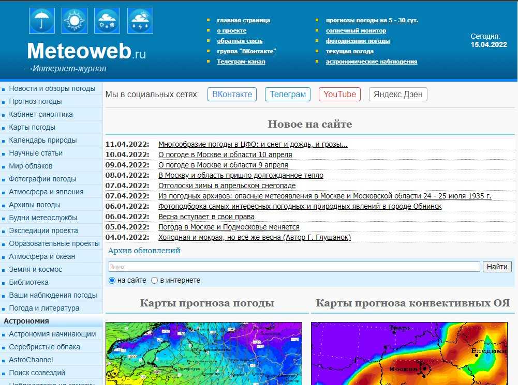Open the Яндекс.Дзен social button
Viewport: 518px width, 385px height.
click(x=398, y=94)
